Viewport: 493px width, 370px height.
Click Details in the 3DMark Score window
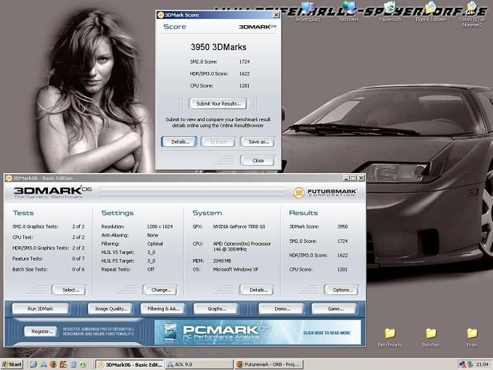pyautogui.click(x=180, y=142)
